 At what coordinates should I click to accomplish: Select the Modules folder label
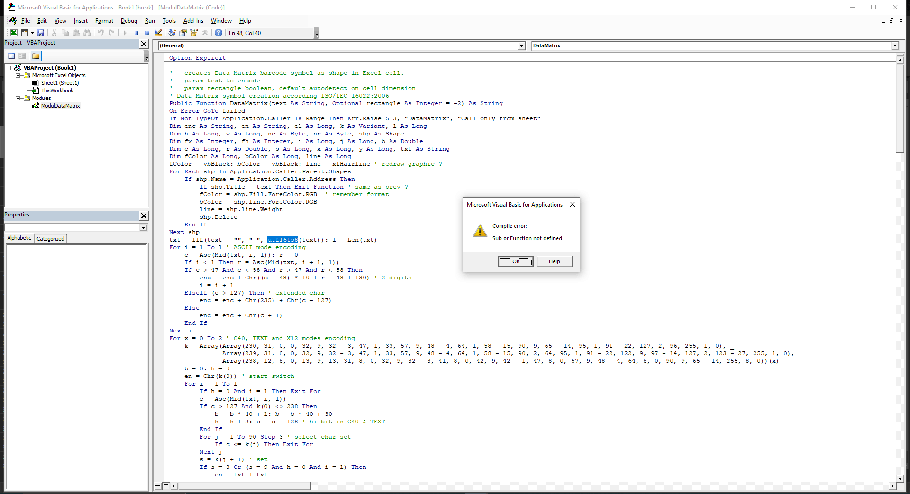click(41, 98)
